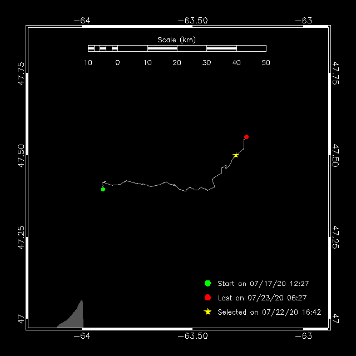Click the "Selected on 07/22/20 16:42" legend text
The width and height of the screenshot is (356, 356).
tap(269, 313)
